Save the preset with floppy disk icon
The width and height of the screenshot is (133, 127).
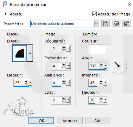coord(106,24)
